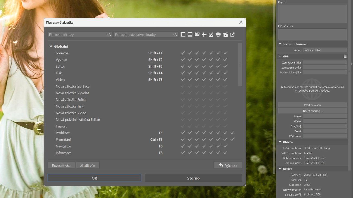The height and width of the screenshot is (198, 353).
Task: Select the Správce command row
Action: 143,53
